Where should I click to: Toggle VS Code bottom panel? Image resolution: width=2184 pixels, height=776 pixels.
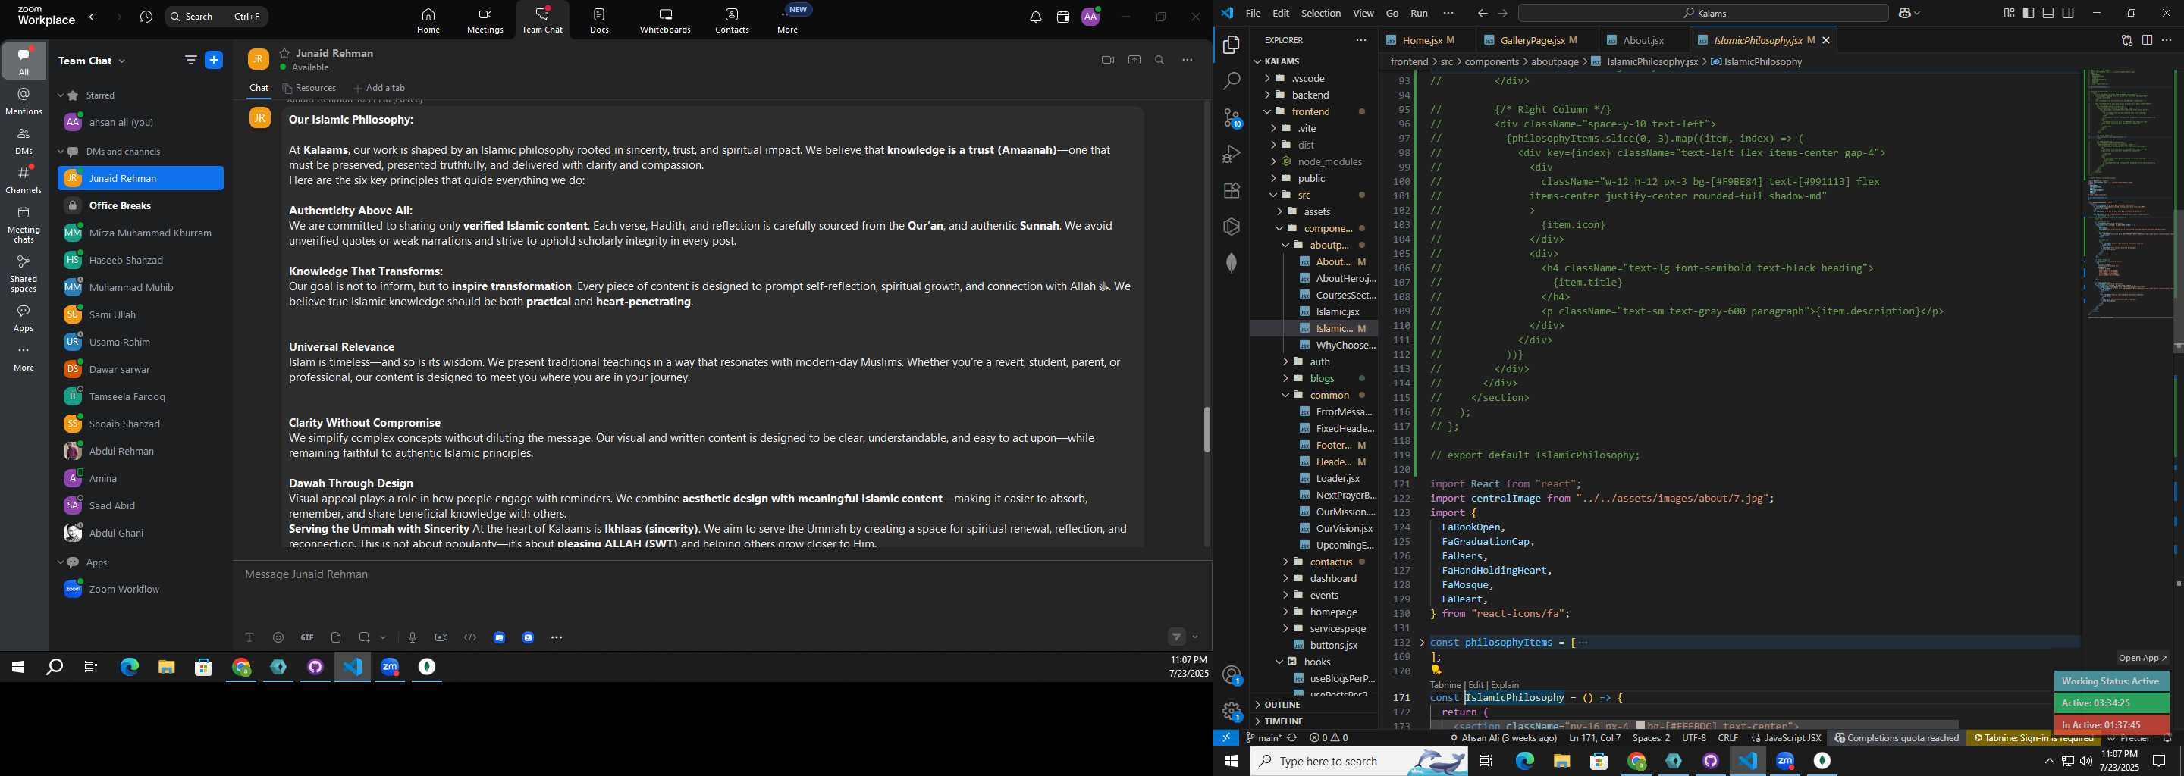pos(2047,14)
